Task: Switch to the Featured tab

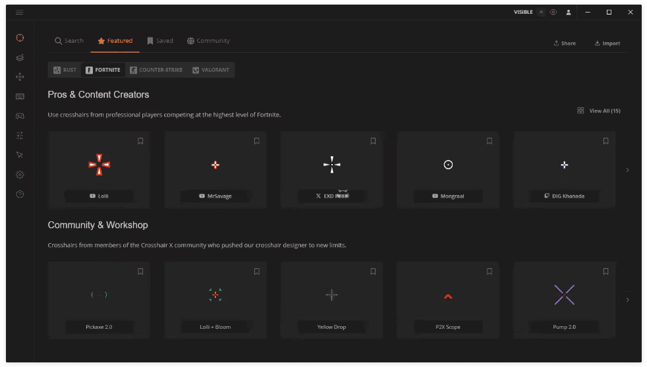Action: [115, 41]
